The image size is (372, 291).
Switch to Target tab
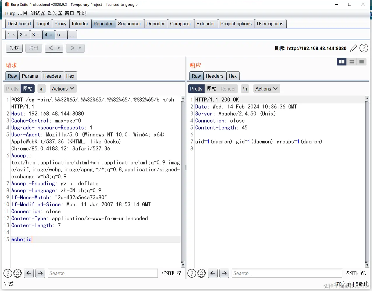point(42,24)
